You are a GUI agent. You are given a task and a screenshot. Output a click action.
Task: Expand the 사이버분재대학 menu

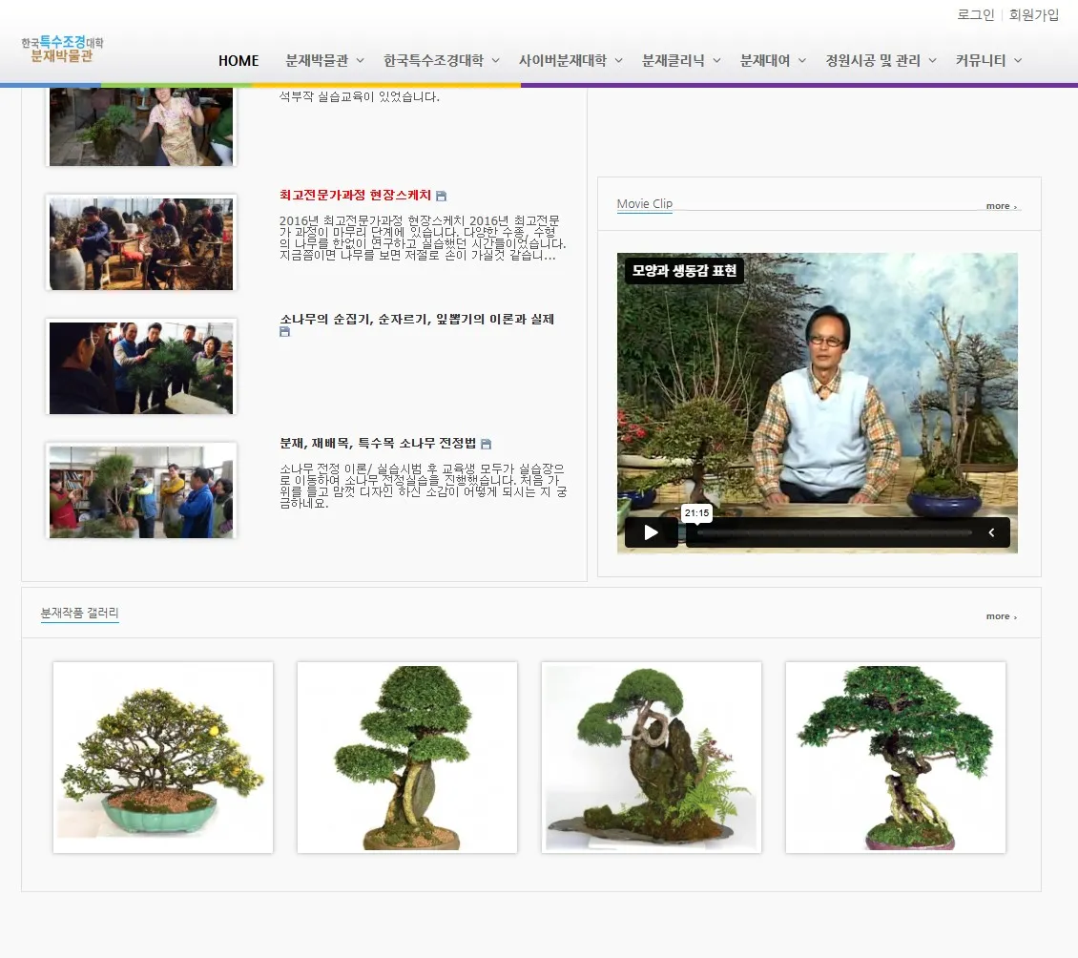point(570,60)
